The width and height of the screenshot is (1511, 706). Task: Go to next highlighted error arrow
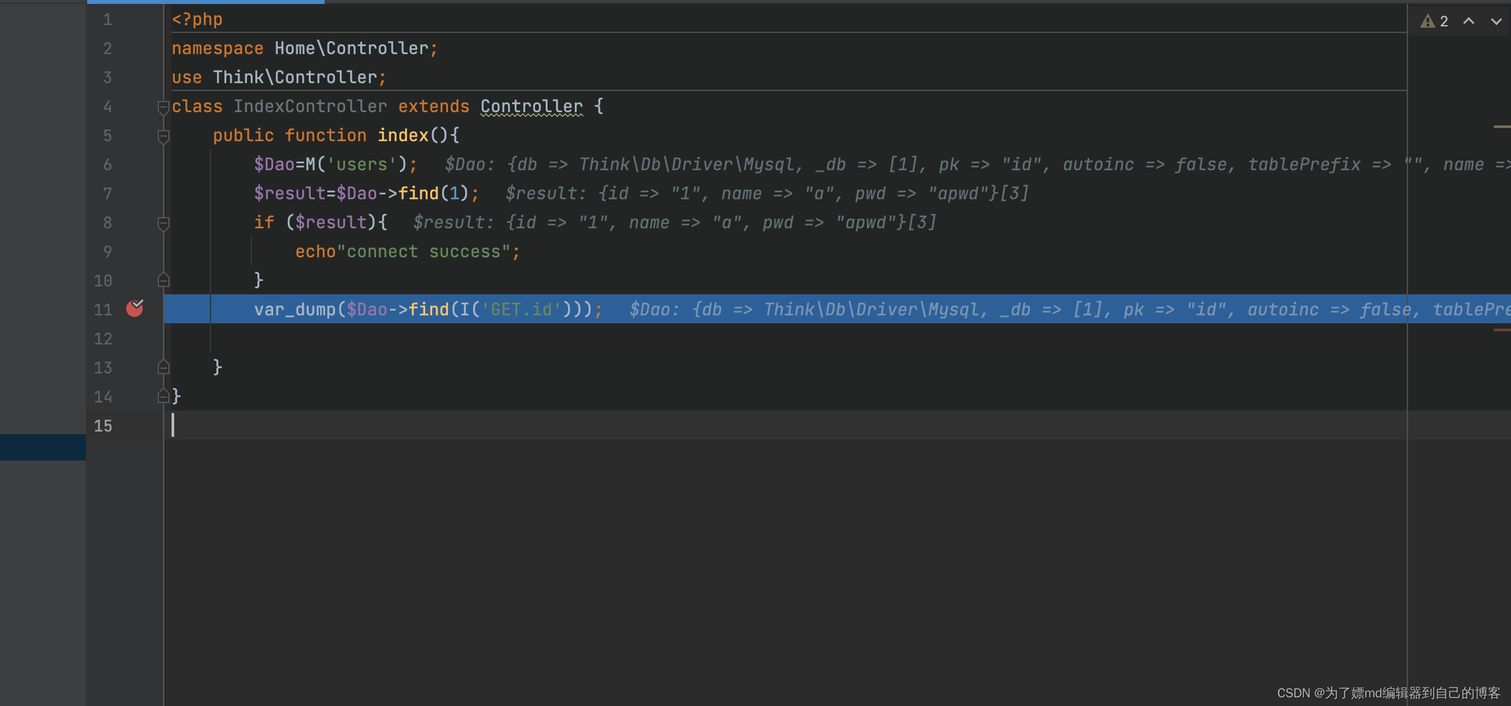click(1496, 21)
